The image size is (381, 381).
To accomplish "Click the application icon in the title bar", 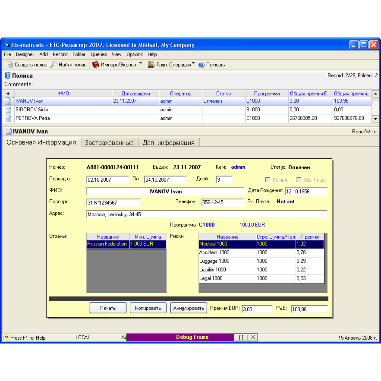I will [x=7, y=45].
